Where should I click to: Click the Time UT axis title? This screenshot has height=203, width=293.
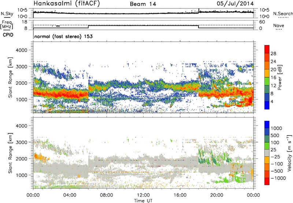(x=143, y=200)
